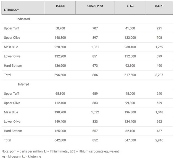The height and width of the screenshot is (158, 174).
Task: Click the 1,269 LCE-kt value
Action: point(159,47)
